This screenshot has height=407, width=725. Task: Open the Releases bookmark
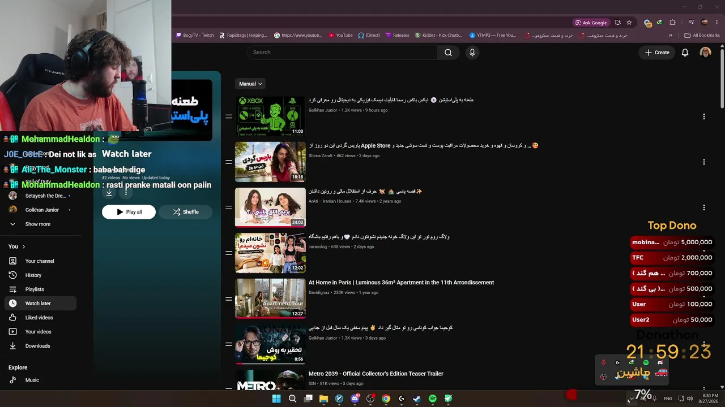tap(397, 35)
